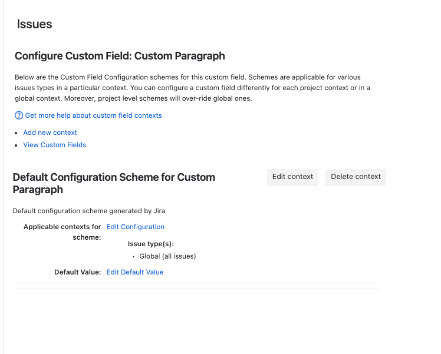
Task: Select the 'Configure Custom Field: Custom Paragraph' heading
Action: click(x=120, y=56)
